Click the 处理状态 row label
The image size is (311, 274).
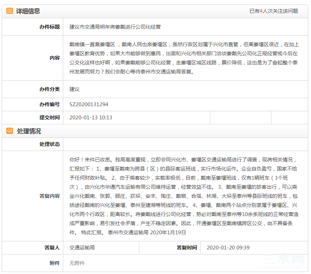point(50,144)
